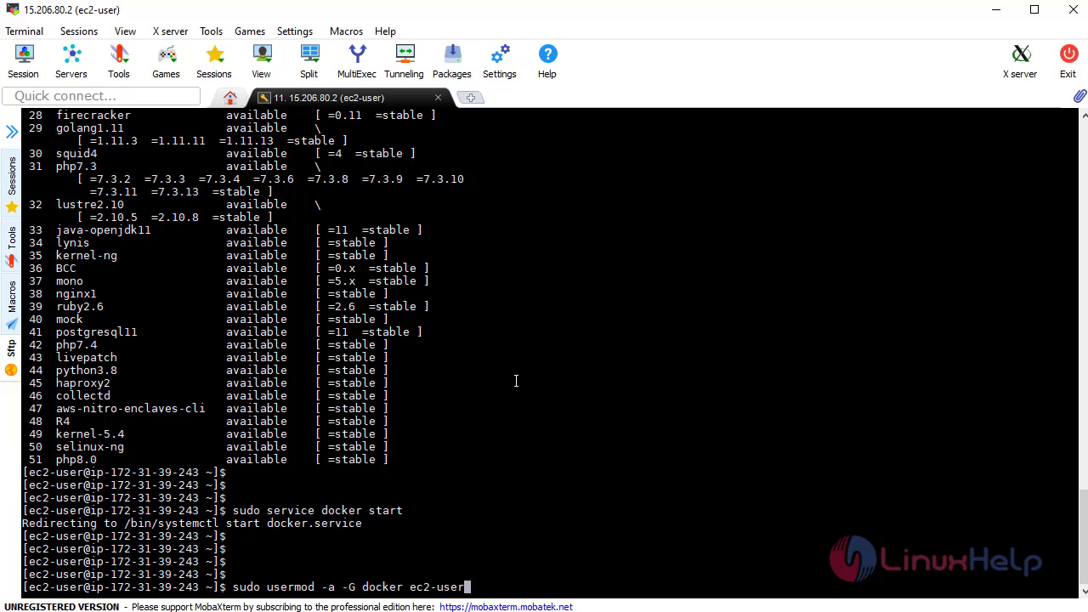Expand the sidebar with double chevron

click(x=12, y=132)
